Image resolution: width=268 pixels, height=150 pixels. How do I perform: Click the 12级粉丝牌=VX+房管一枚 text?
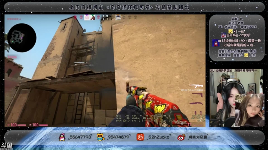242,41
